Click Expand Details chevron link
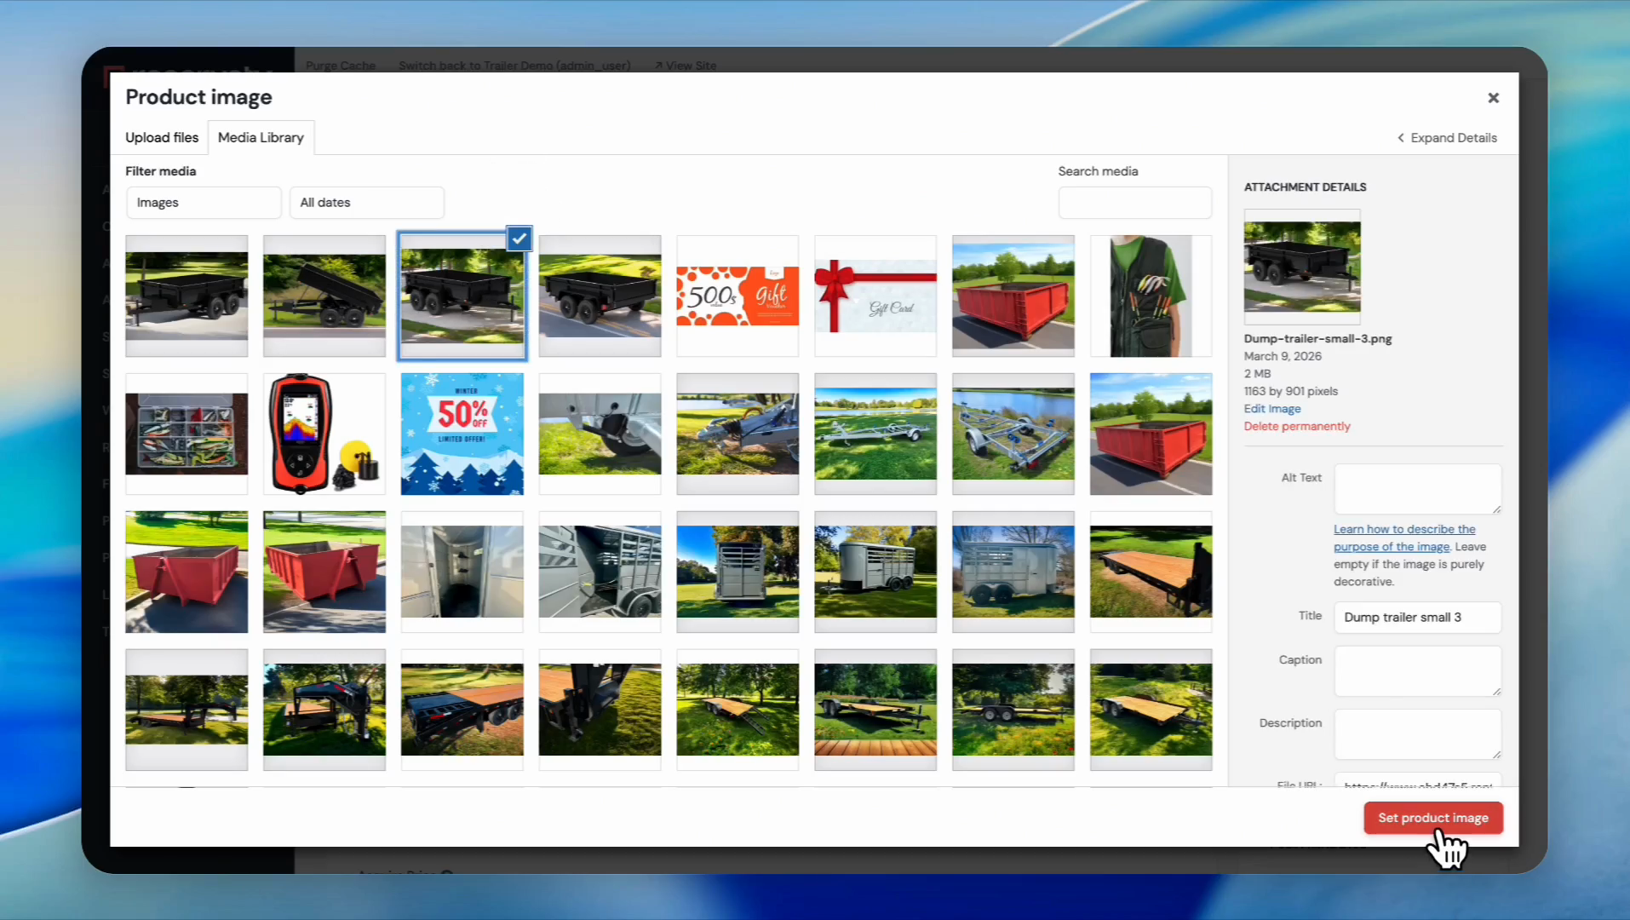1630x920 pixels. click(x=1447, y=138)
